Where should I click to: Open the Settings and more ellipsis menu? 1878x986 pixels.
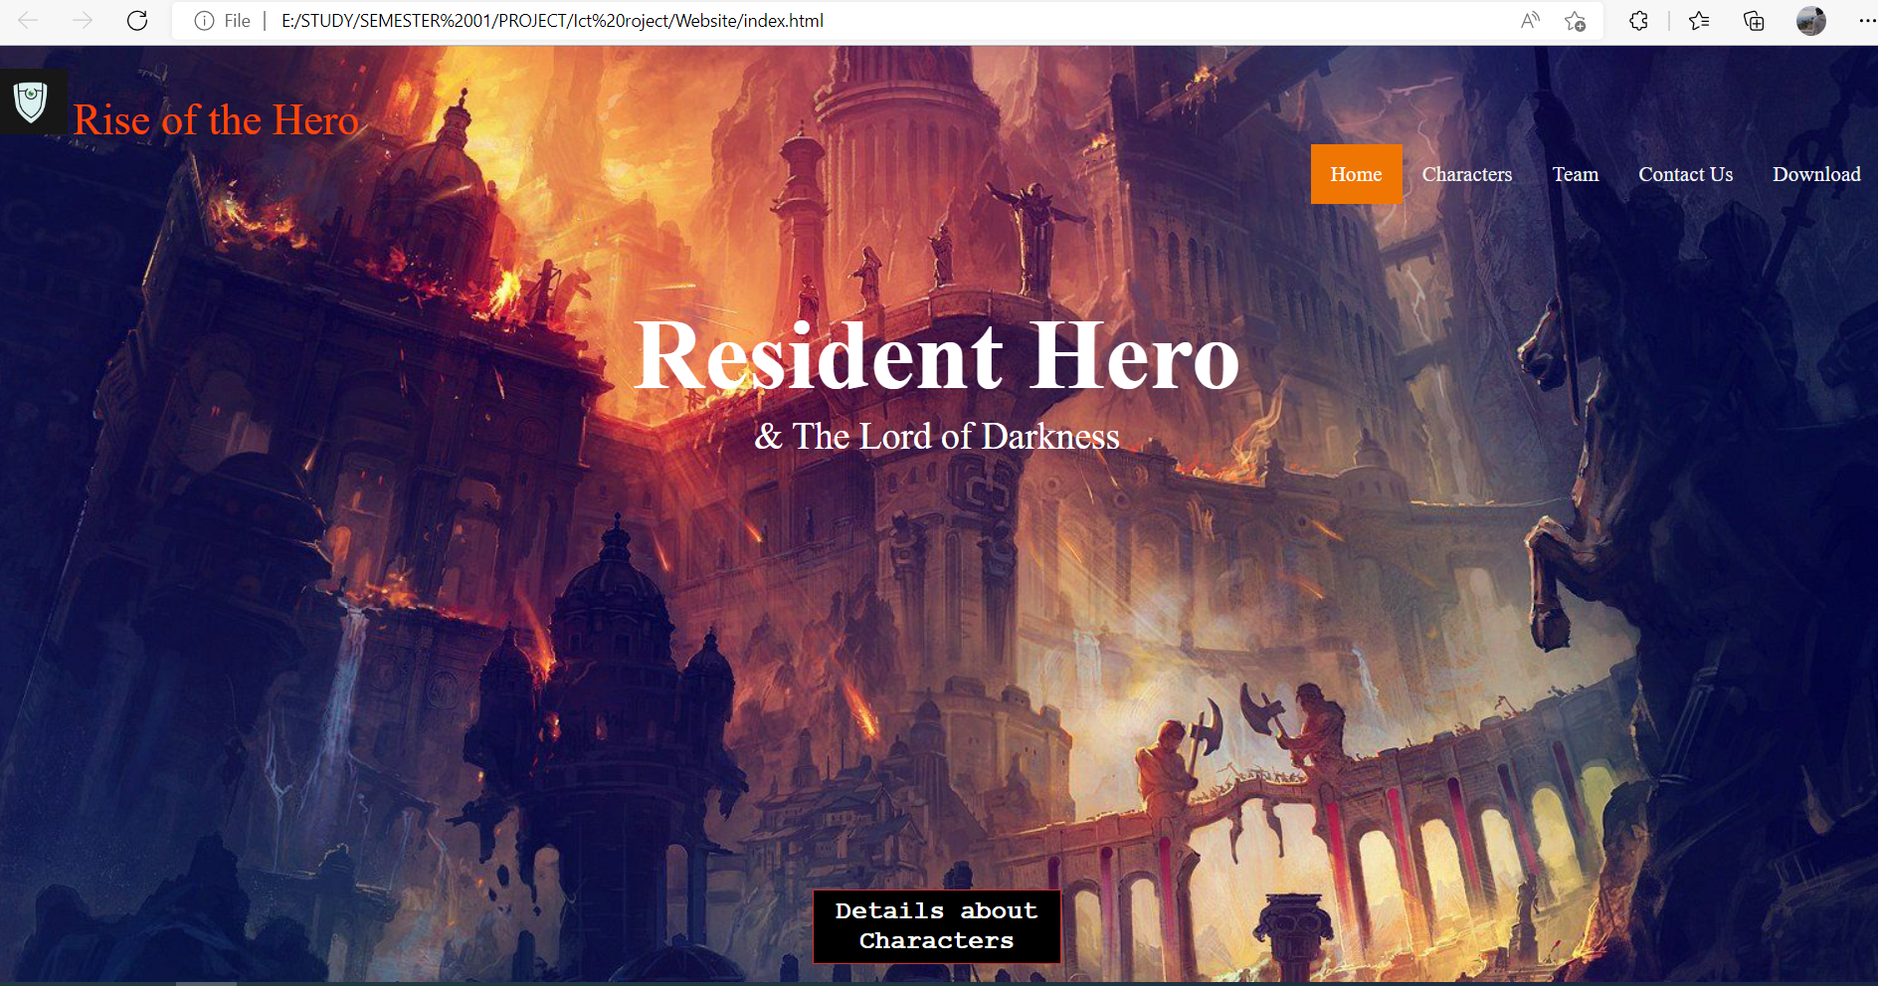click(1867, 21)
